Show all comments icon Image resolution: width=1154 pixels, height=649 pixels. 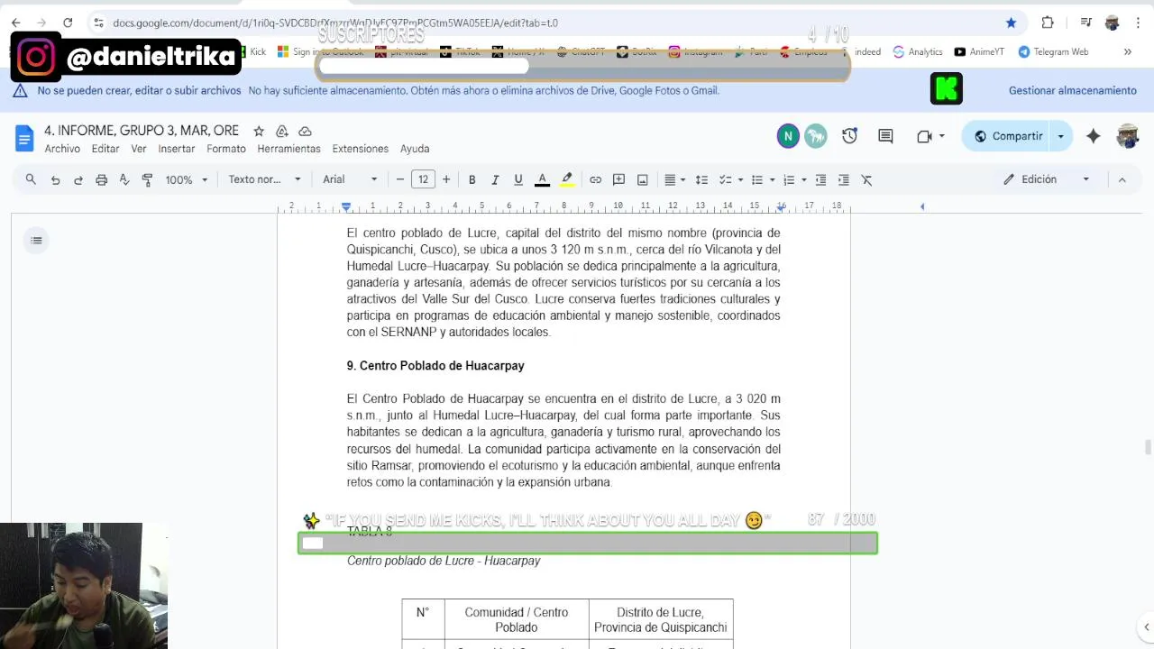885,136
